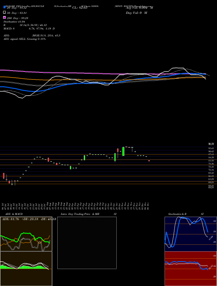Click the blue 20 Day legend swatch

(x=4, y=7)
